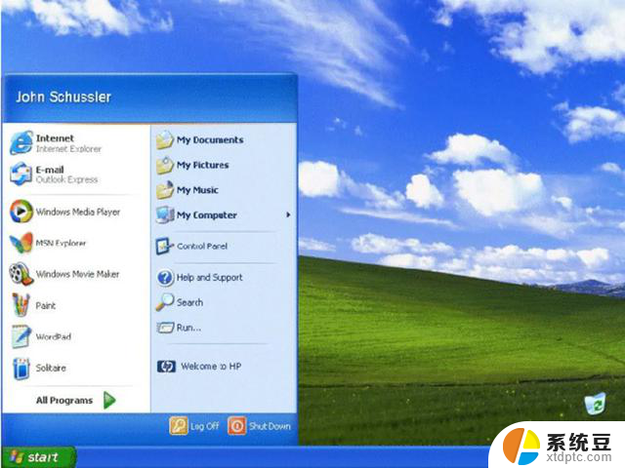Click the Shut Down text

(270, 426)
